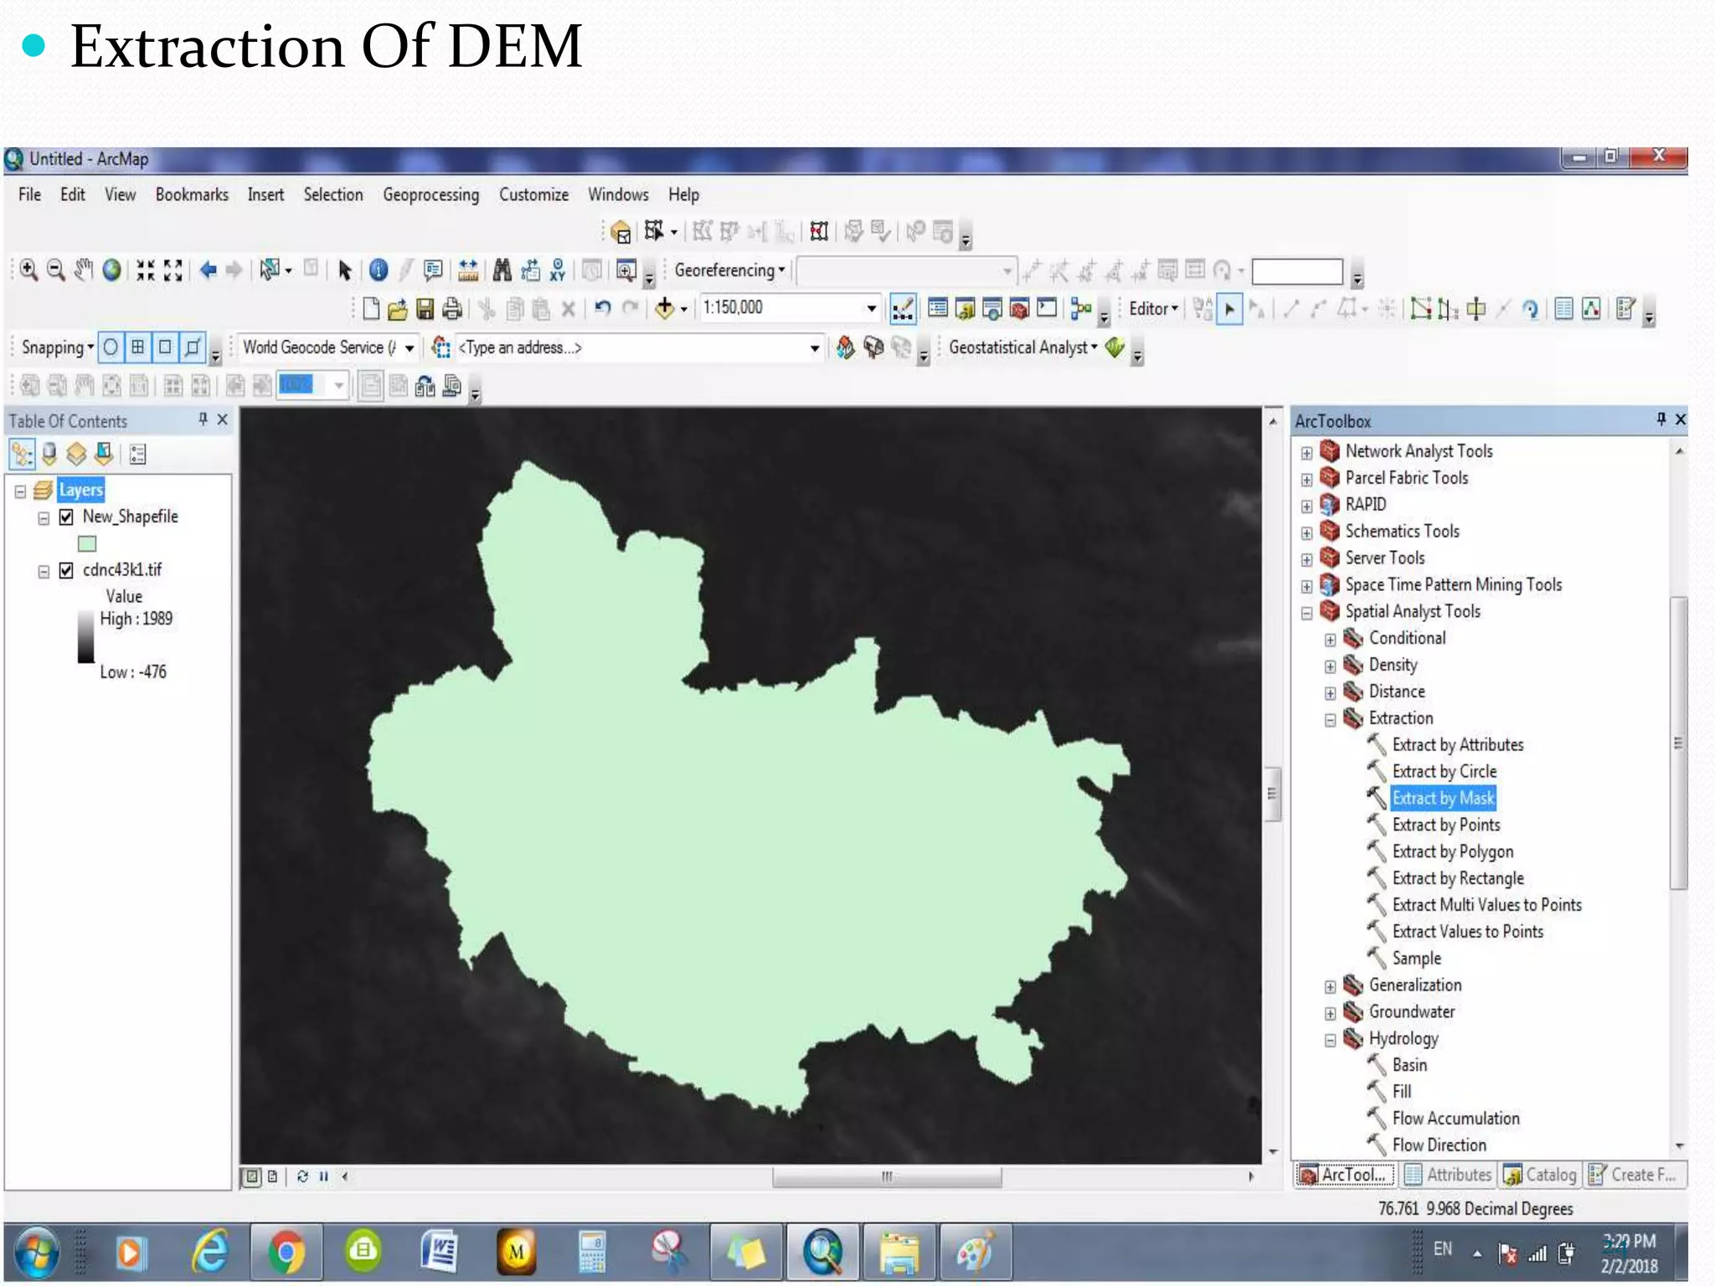Switch to the Attributes tab
The image size is (1715, 1286).
[1448, 1175]
